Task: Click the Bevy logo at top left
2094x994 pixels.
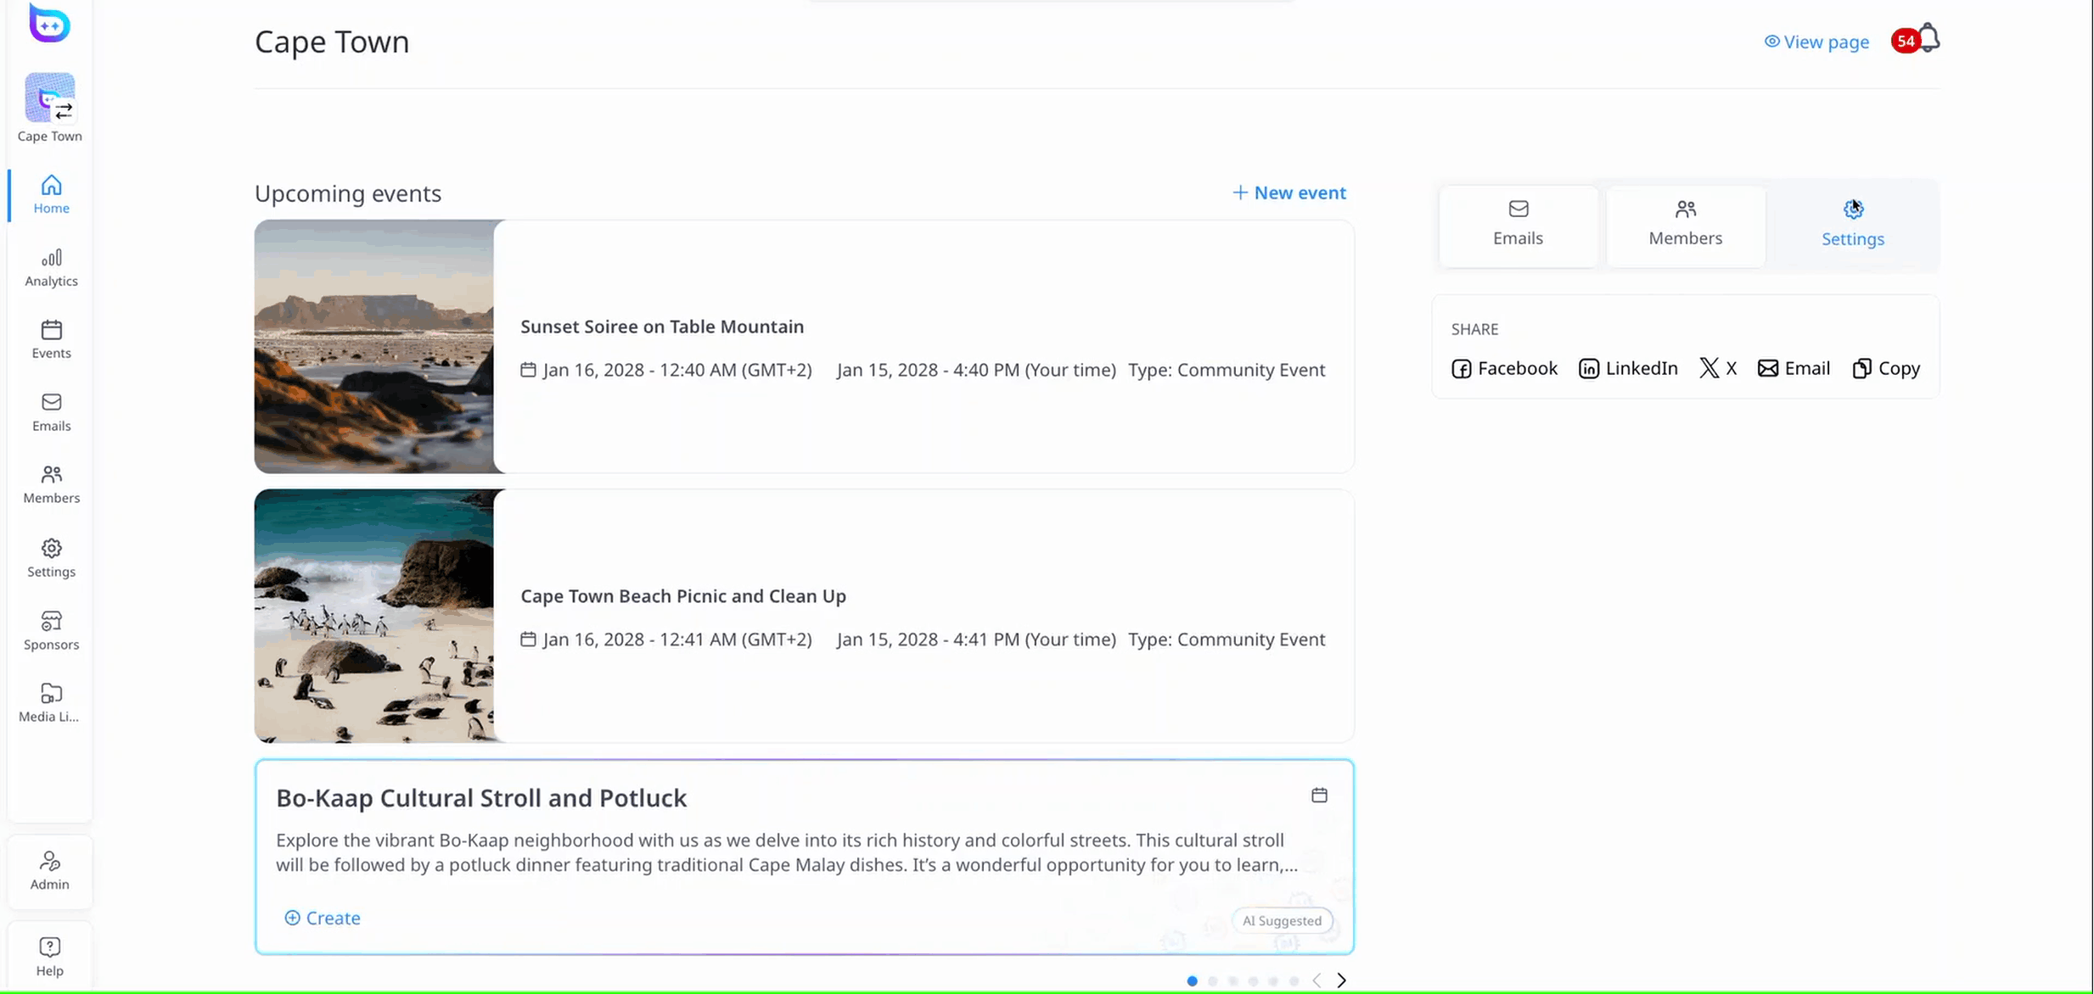Action: tap(49, 23)
